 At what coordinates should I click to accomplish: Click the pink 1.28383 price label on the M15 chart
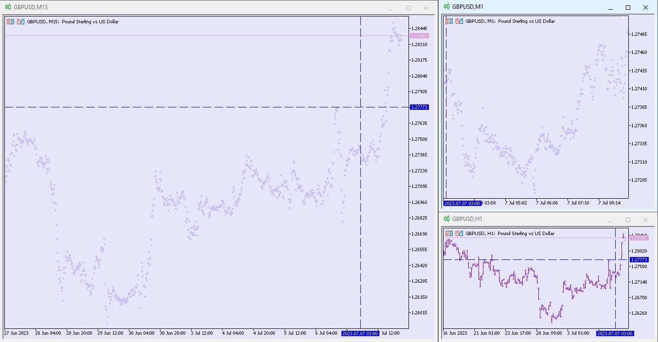point(419,36)
